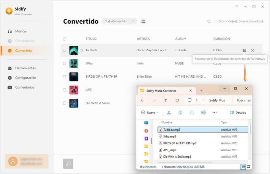Screen dimensions: 270x174
Task: Go back in the Explorer window
Action: 142,100
